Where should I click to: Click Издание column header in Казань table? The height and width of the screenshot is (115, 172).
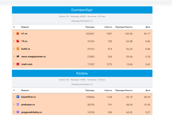[25, 90]
